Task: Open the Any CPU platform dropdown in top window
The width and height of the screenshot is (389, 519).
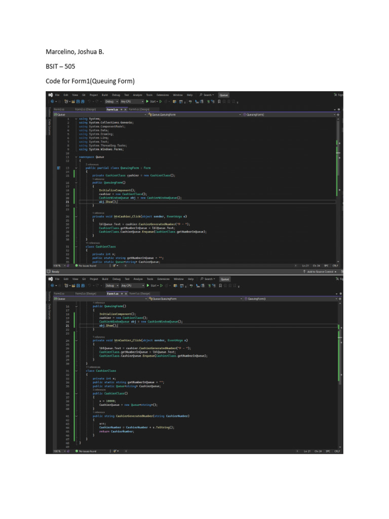Action: tap(132, 101)
